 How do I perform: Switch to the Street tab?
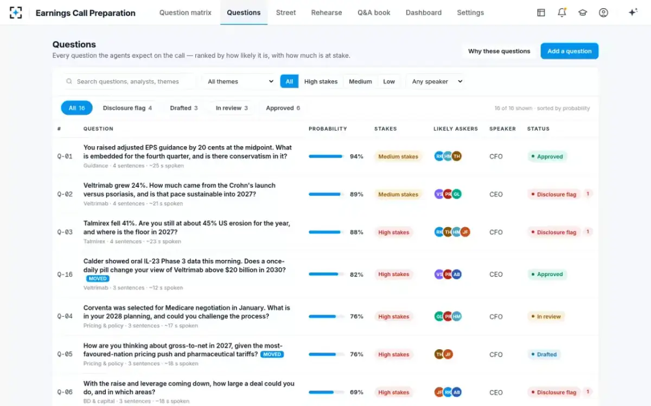tap(285, 12)
